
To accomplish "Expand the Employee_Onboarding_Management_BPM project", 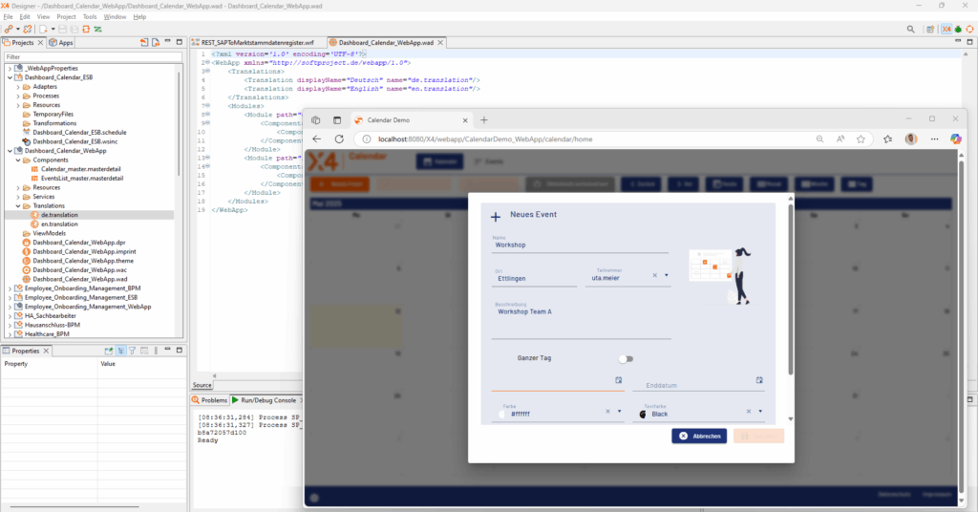I will (10, 288).
